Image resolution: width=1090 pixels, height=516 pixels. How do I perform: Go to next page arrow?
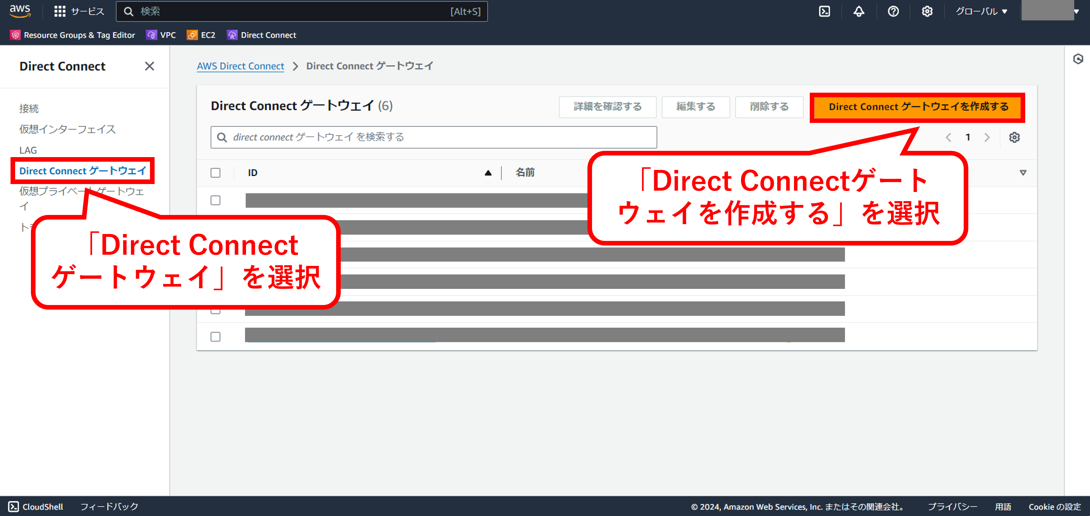click(x=987, y=137)
